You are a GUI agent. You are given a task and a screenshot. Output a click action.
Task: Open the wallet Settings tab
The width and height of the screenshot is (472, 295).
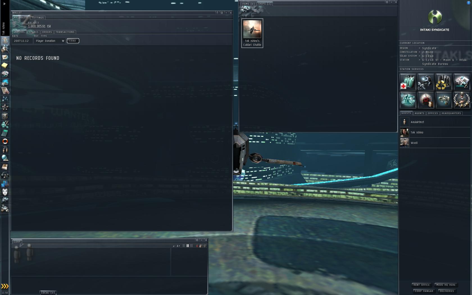(38, 18)
